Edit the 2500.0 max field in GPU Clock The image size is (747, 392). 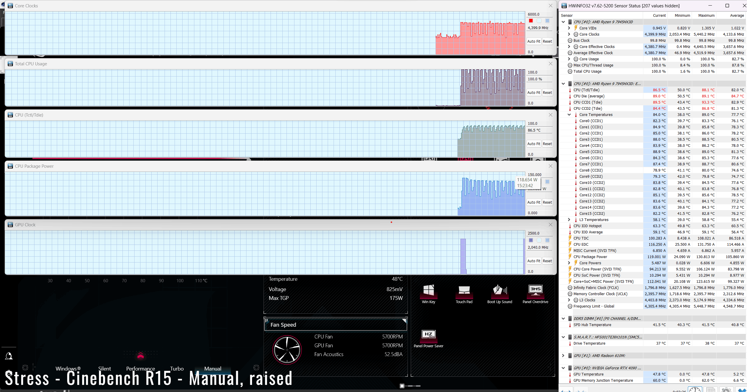[x=539, y=233]
